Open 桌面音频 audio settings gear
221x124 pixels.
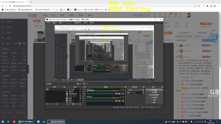[123, 101]
